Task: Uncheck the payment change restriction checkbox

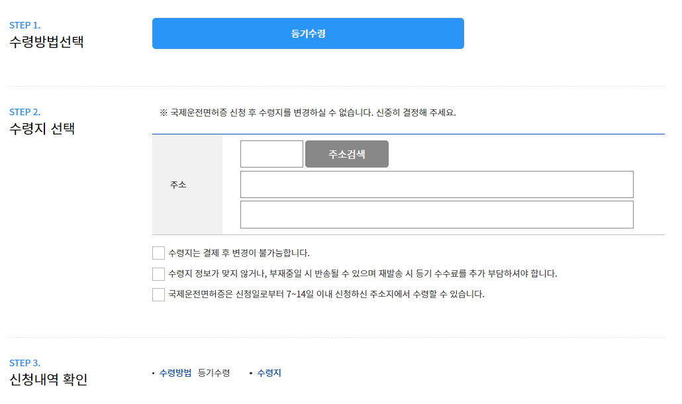Action: (158, 252)
